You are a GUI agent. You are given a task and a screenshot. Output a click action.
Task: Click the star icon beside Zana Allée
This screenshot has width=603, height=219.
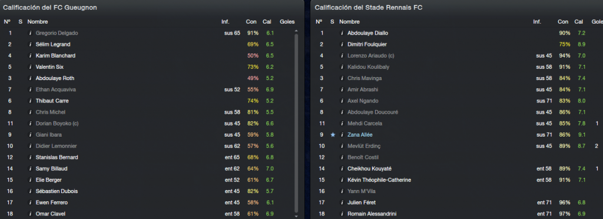tap(333, 135)
